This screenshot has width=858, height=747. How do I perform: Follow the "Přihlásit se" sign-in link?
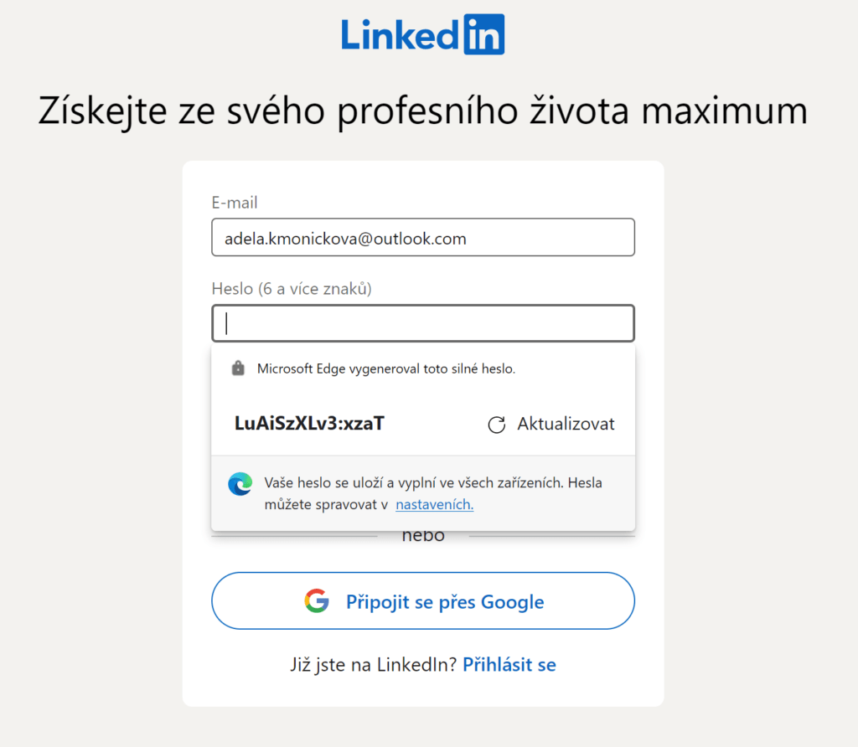coord(509,665)
